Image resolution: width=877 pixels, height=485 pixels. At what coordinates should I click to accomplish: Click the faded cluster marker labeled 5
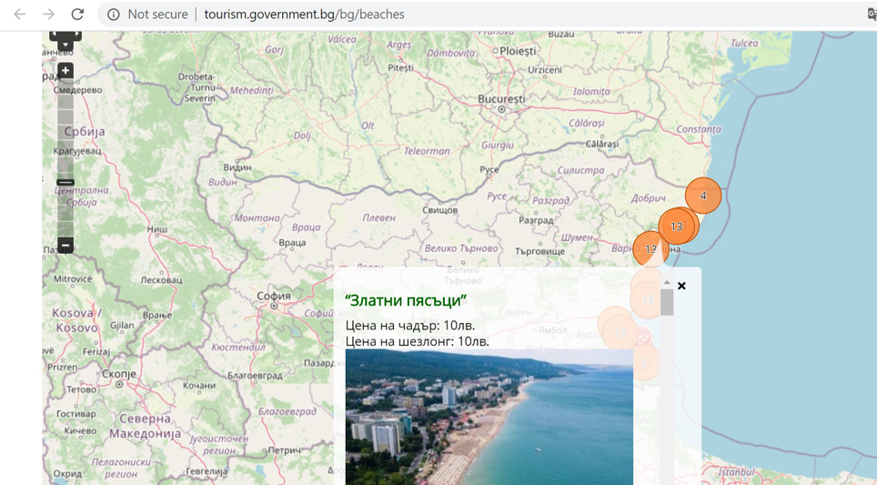tap(644, 362)
